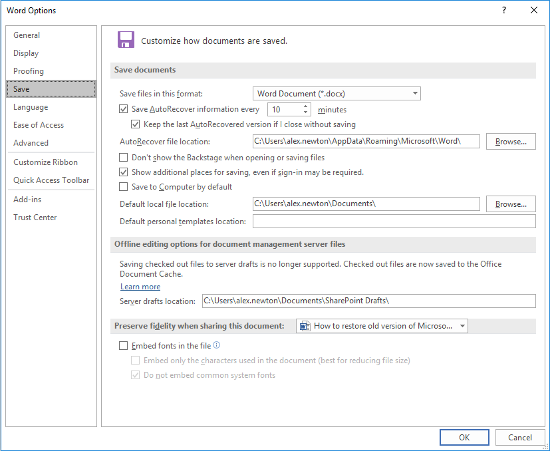Enable Don't show the Backstage checkbox

pos(123,157)
